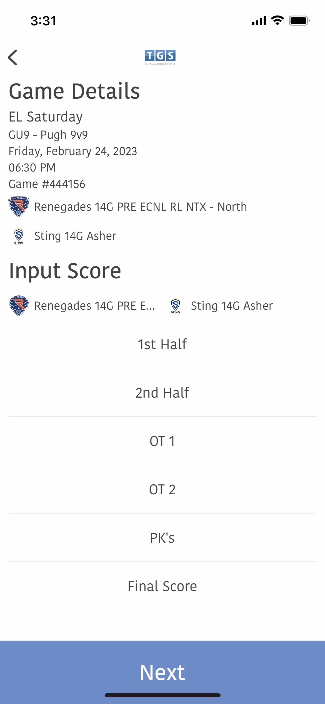Tap Renegades 14G PRE ECNL RL NTX - North

pyautogui.click(x=141, y=207)
